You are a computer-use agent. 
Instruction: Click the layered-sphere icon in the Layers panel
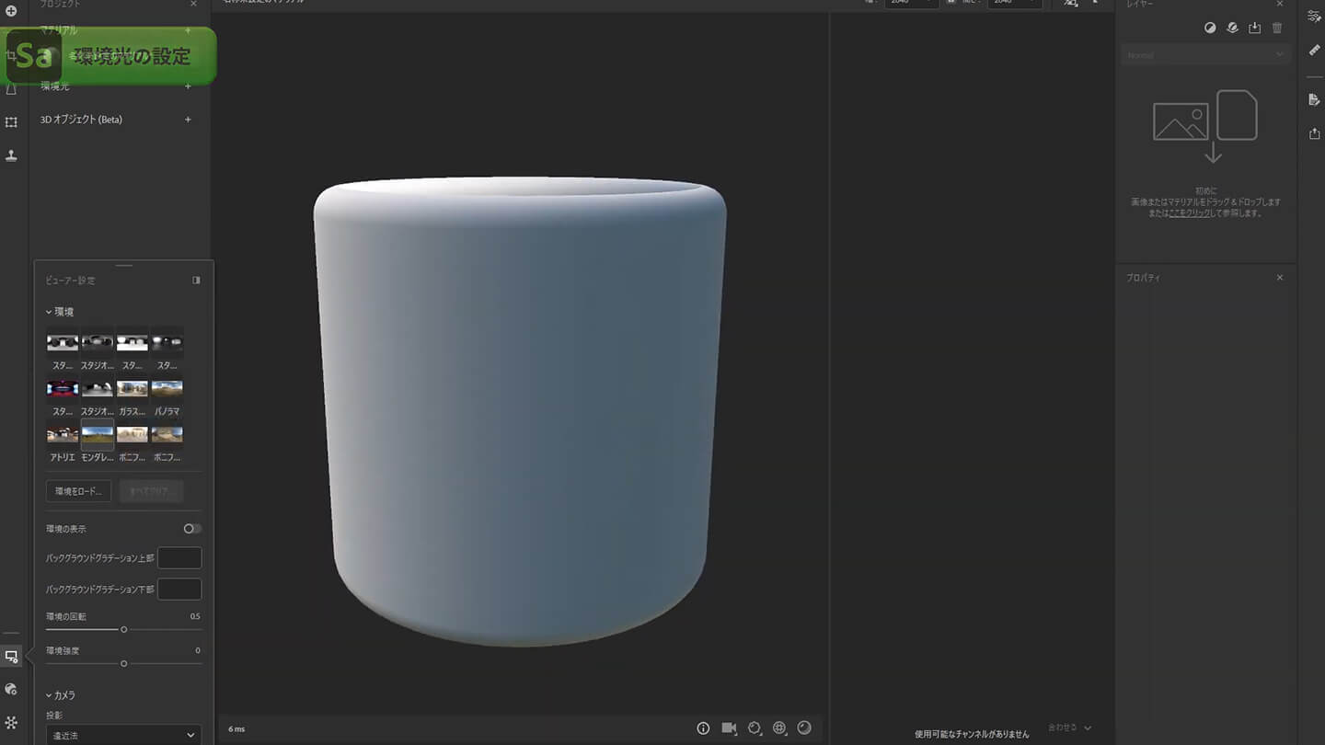point(1232,29)
